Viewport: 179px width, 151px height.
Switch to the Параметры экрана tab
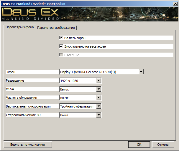point(20,27)
